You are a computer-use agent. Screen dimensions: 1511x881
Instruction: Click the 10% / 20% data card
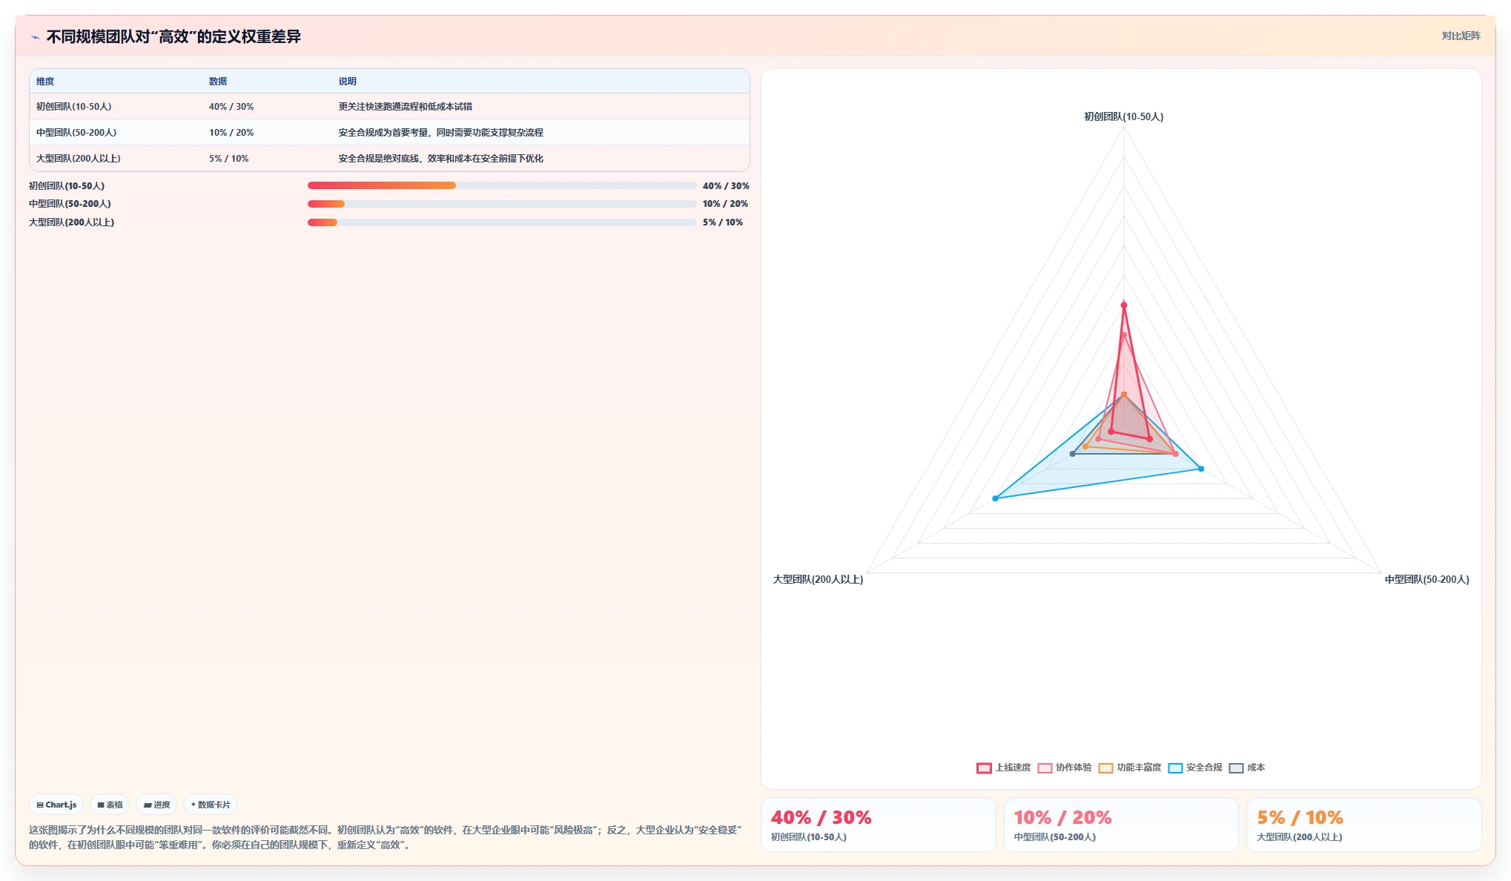click(1121, 825)
